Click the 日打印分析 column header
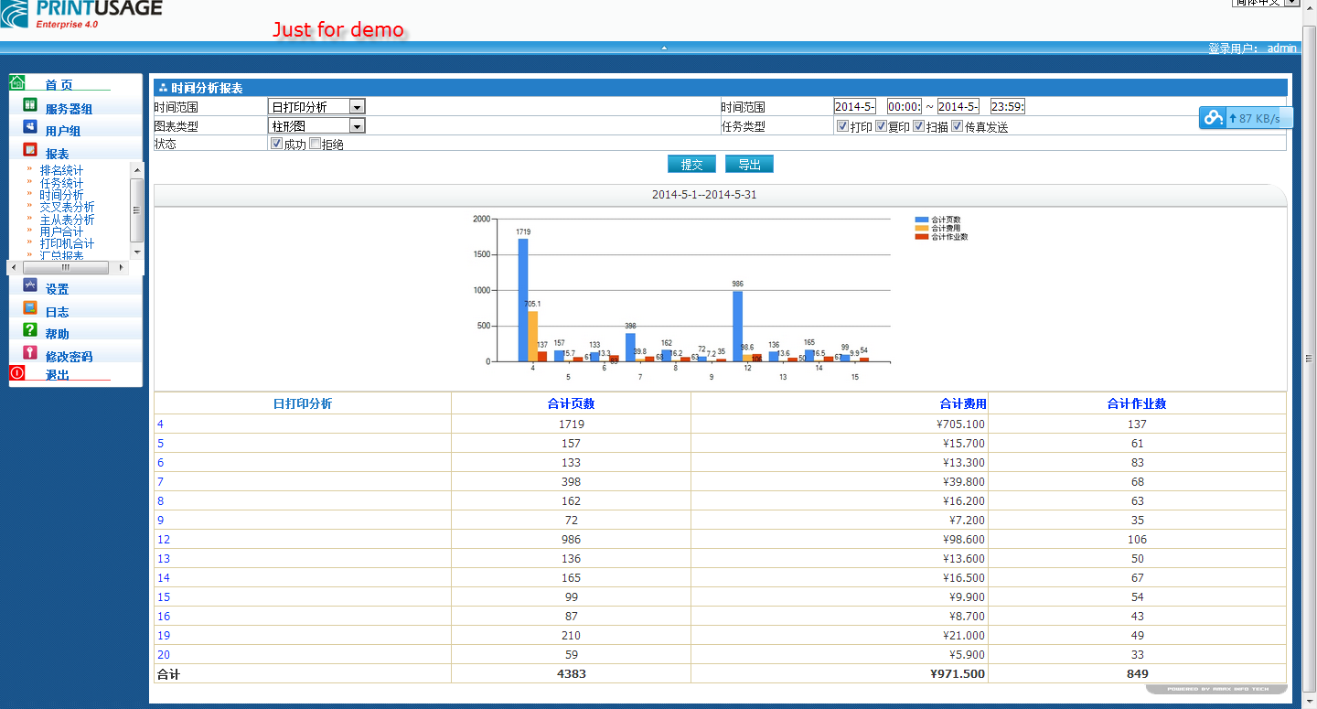The height and width of the screenshot is (709, 1317). [x=303, y=403]
